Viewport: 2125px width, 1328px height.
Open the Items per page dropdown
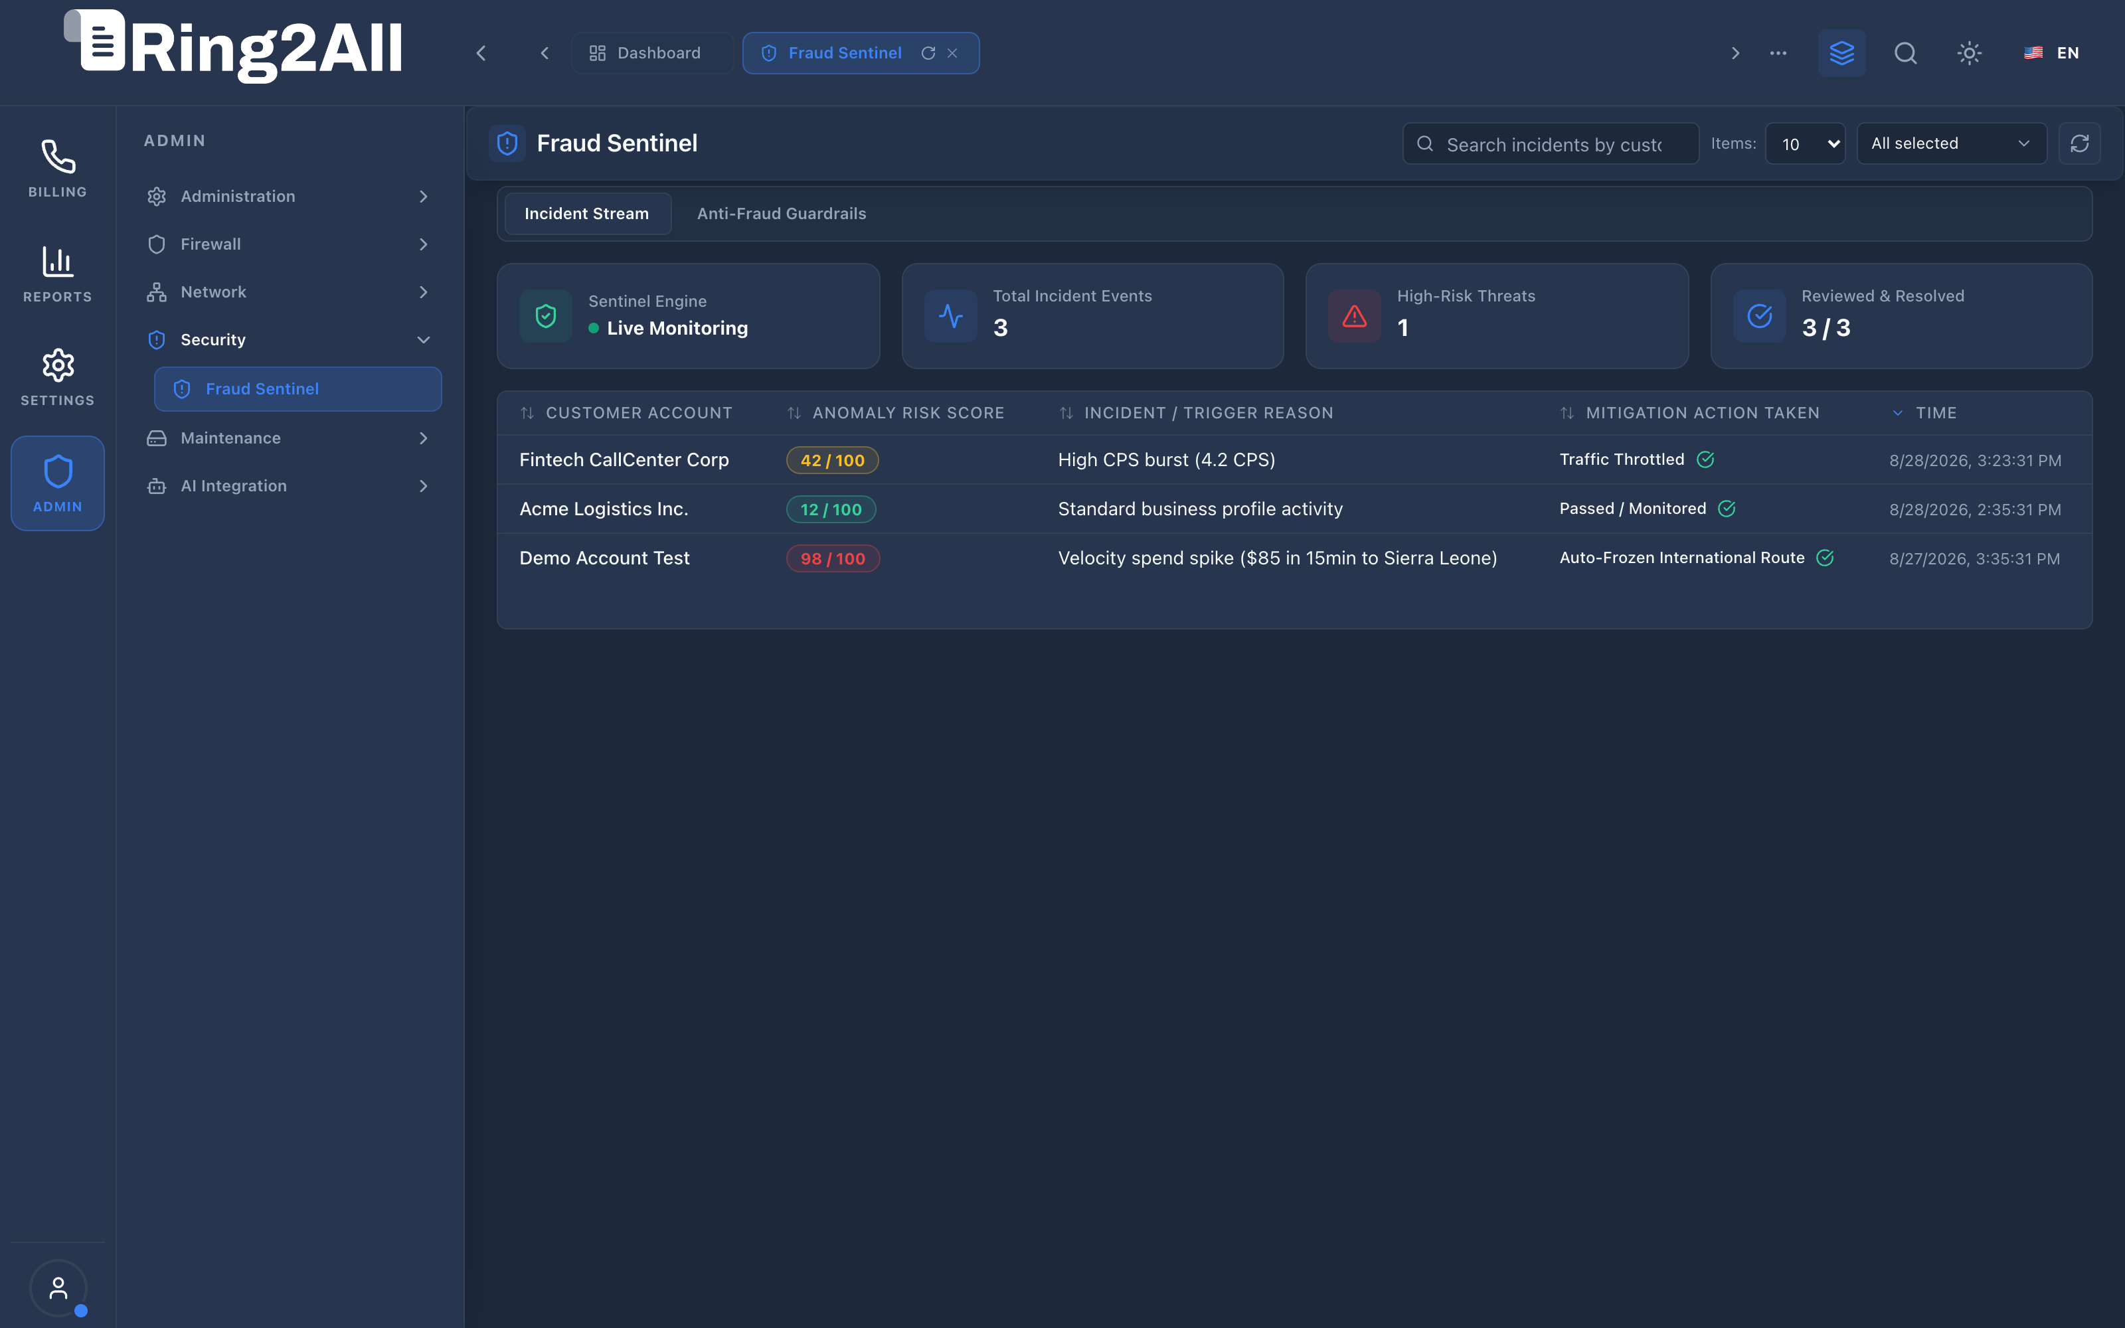tap(1806, 143)
